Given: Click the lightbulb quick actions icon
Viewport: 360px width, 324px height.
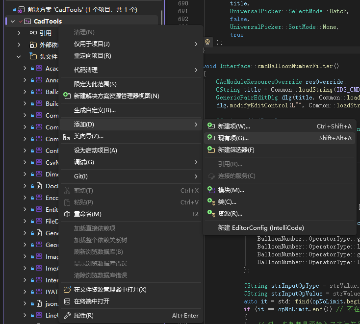Looking at the screenshot, I should [x=207, y=42].
